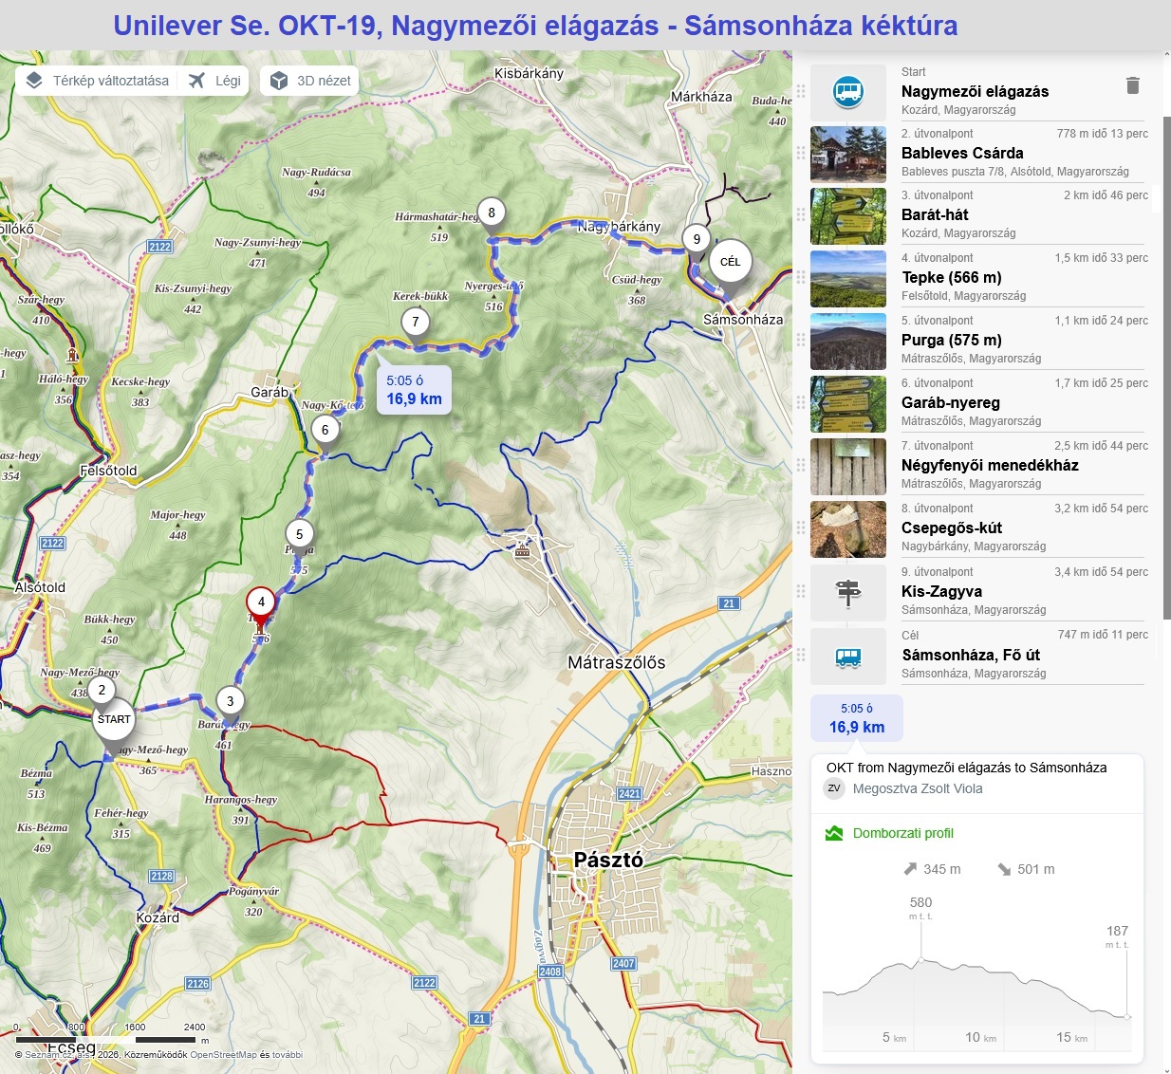Click the descent arrow icon beside 501 m
The image size is (1171, 1074).
tap(1004, 869)
